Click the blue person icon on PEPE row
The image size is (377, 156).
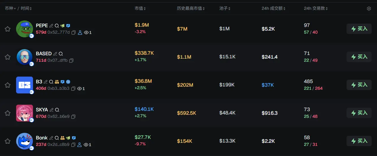click(x=80, y=33)
